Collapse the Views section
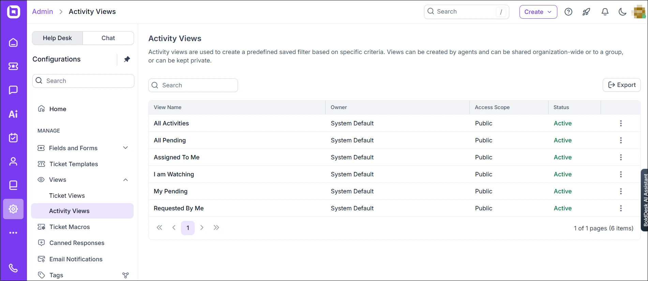Screen dimensions: 648x281 [x=125, y=180]
